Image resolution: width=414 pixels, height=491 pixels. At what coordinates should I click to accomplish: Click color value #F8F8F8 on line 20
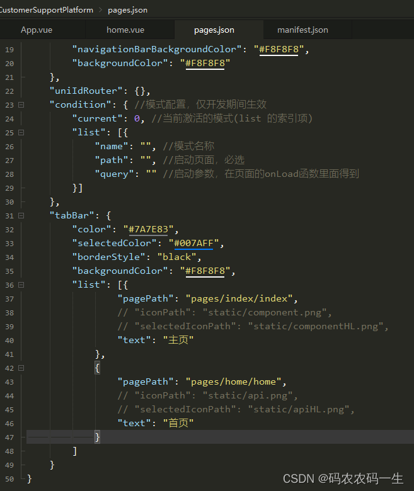click(x=205, y=63)
